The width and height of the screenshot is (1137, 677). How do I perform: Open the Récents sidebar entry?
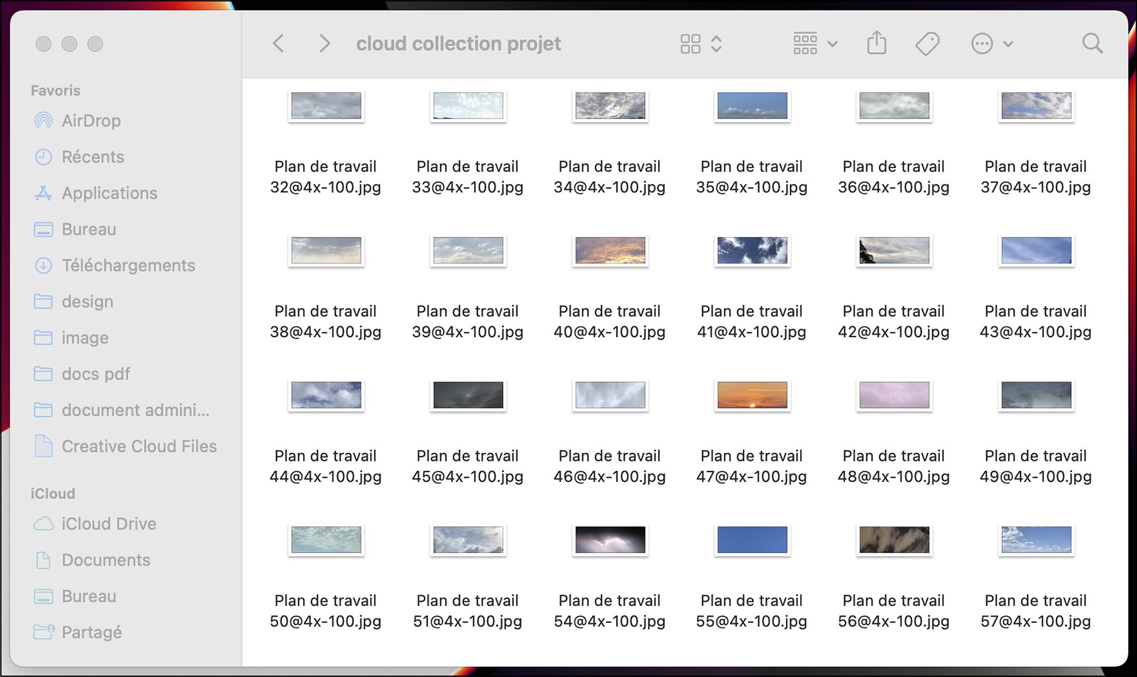click(x=93, y=157)
